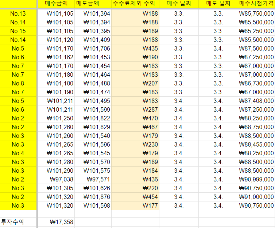The image size is (275, 228).
Task: Select the No.8 row label
Action: 18,83
